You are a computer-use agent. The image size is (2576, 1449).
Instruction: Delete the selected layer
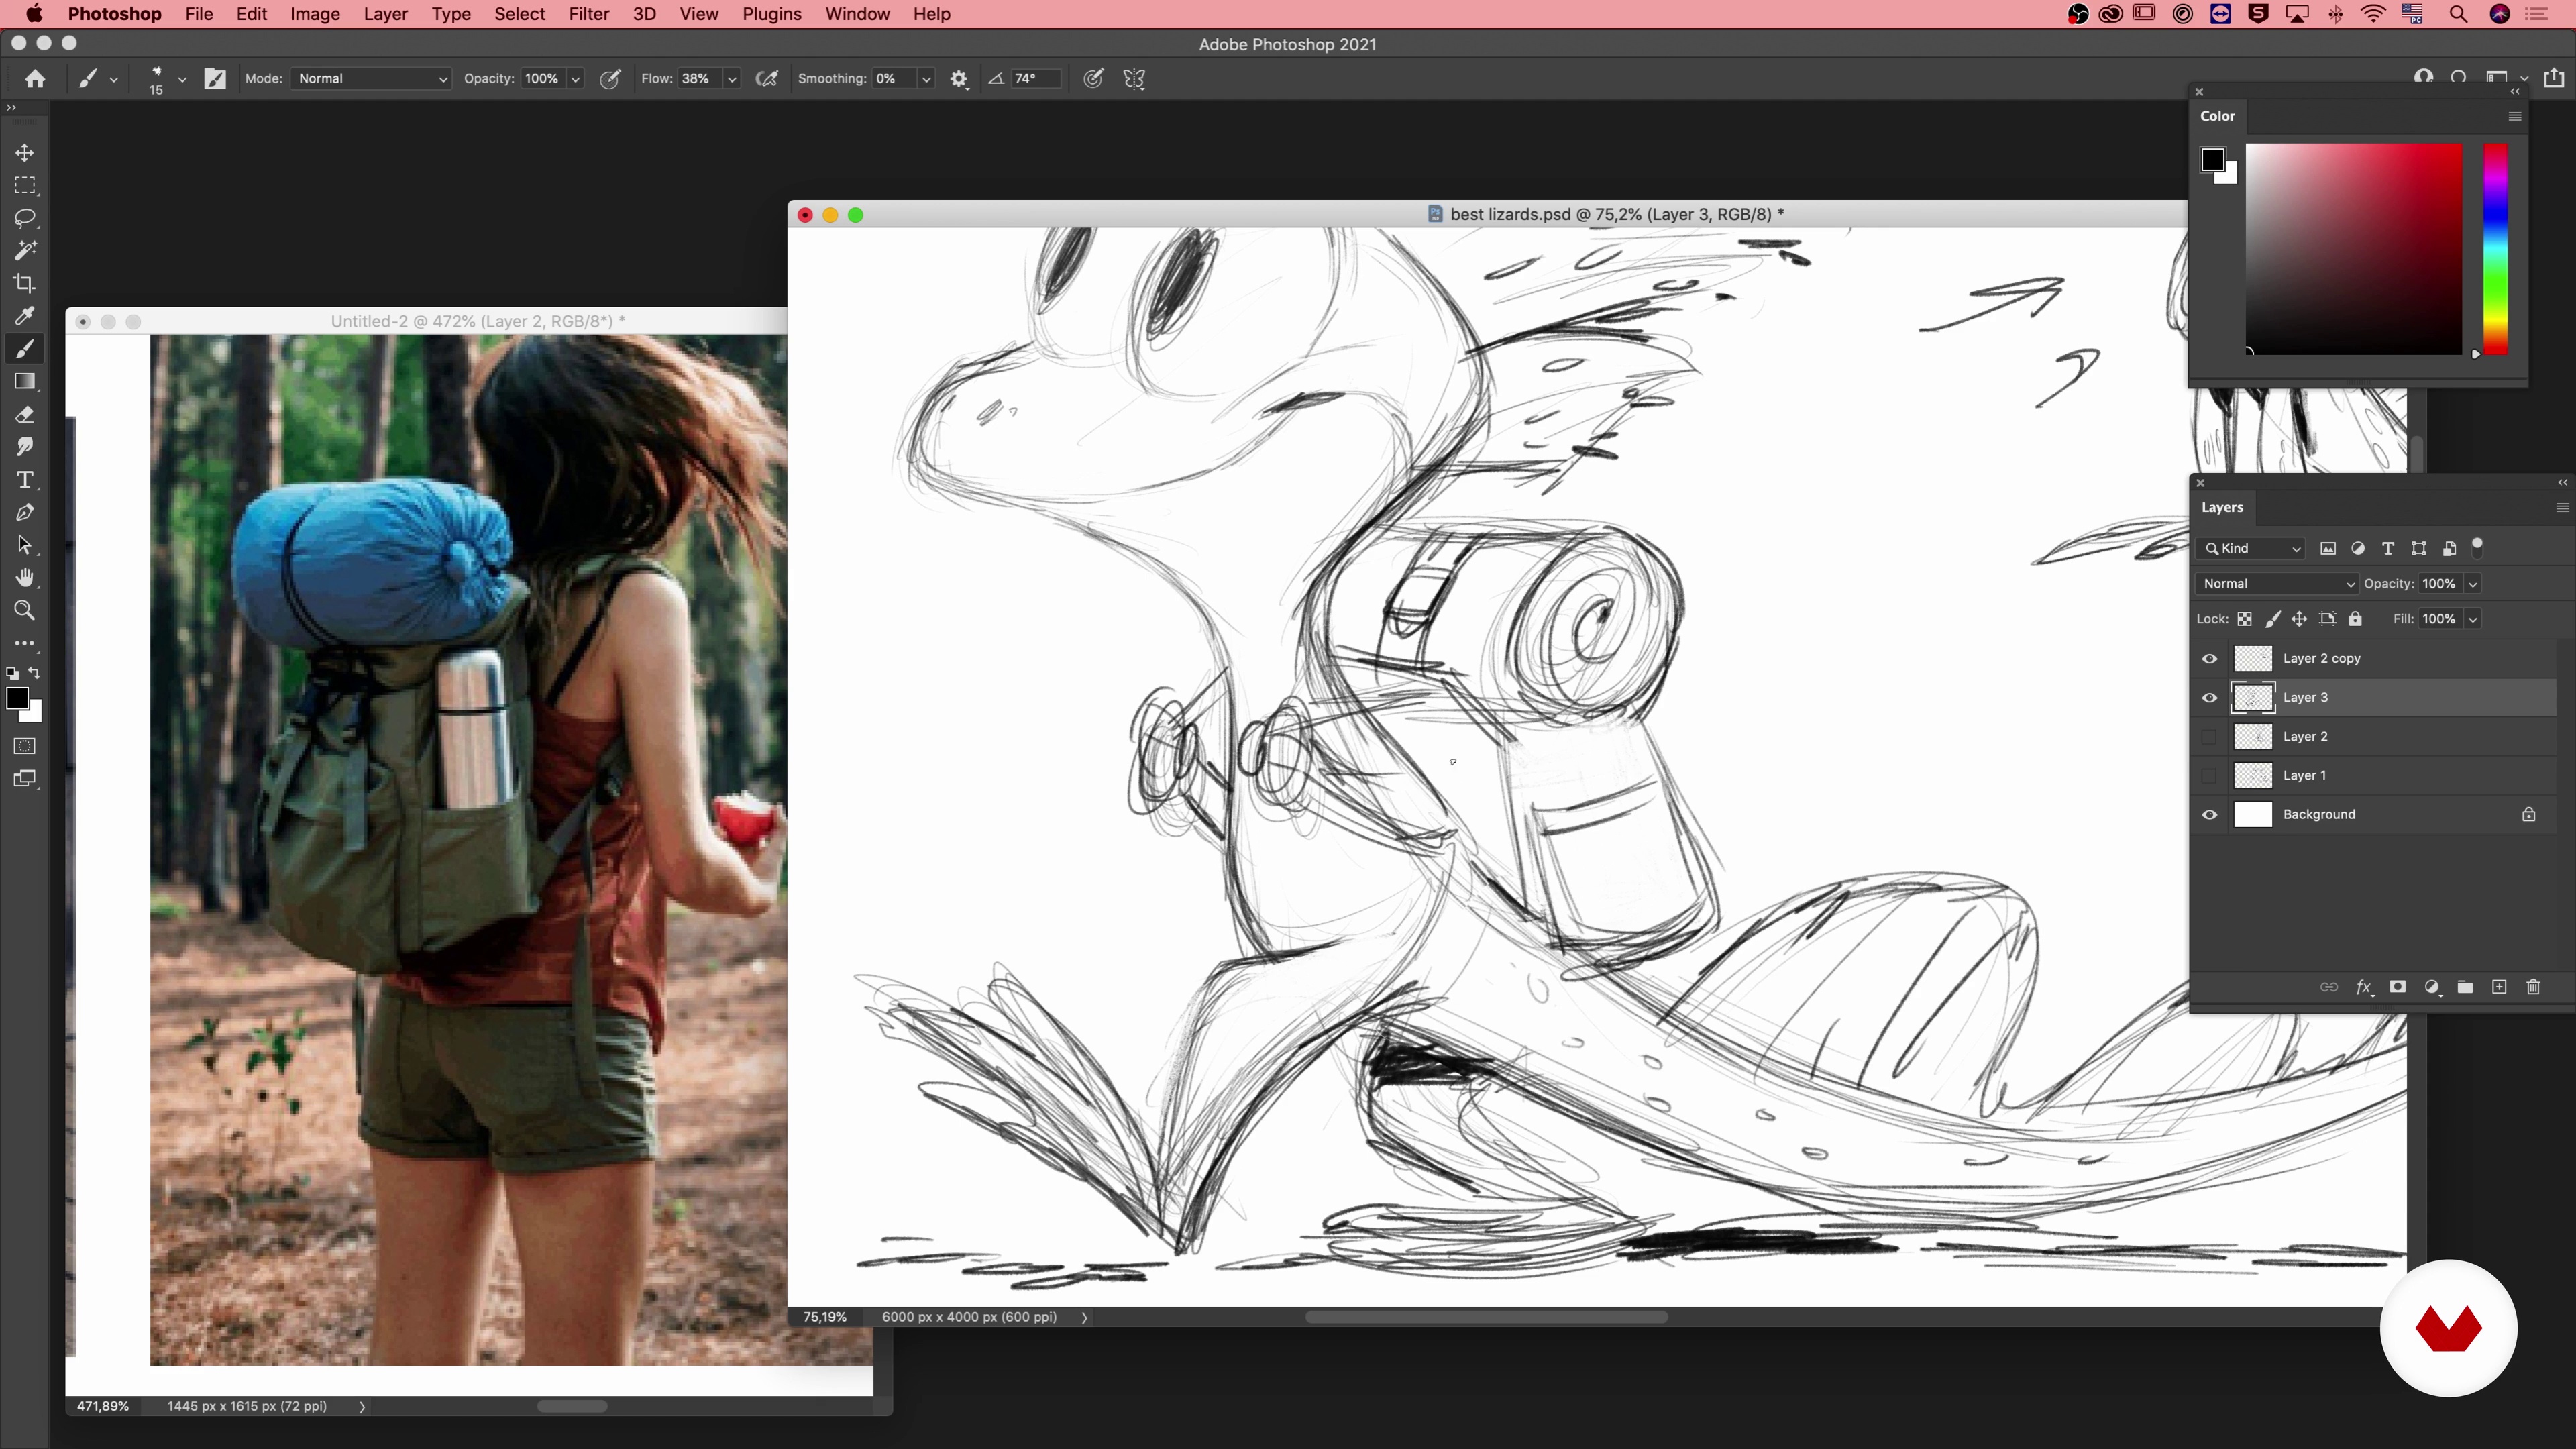pyautogui.click(x=2533, y=987)
